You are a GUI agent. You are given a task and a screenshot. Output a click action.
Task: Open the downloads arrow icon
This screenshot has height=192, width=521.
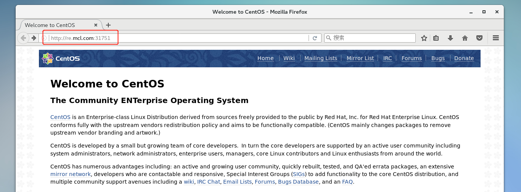[450, 38]
